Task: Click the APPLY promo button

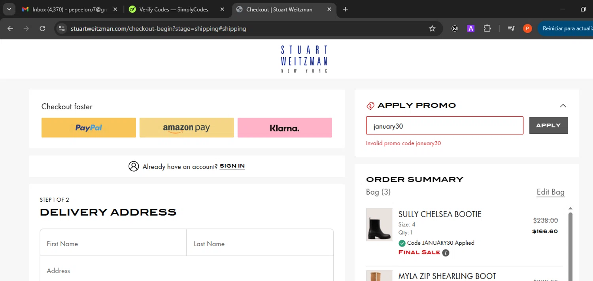Action: tap(549, 126)
